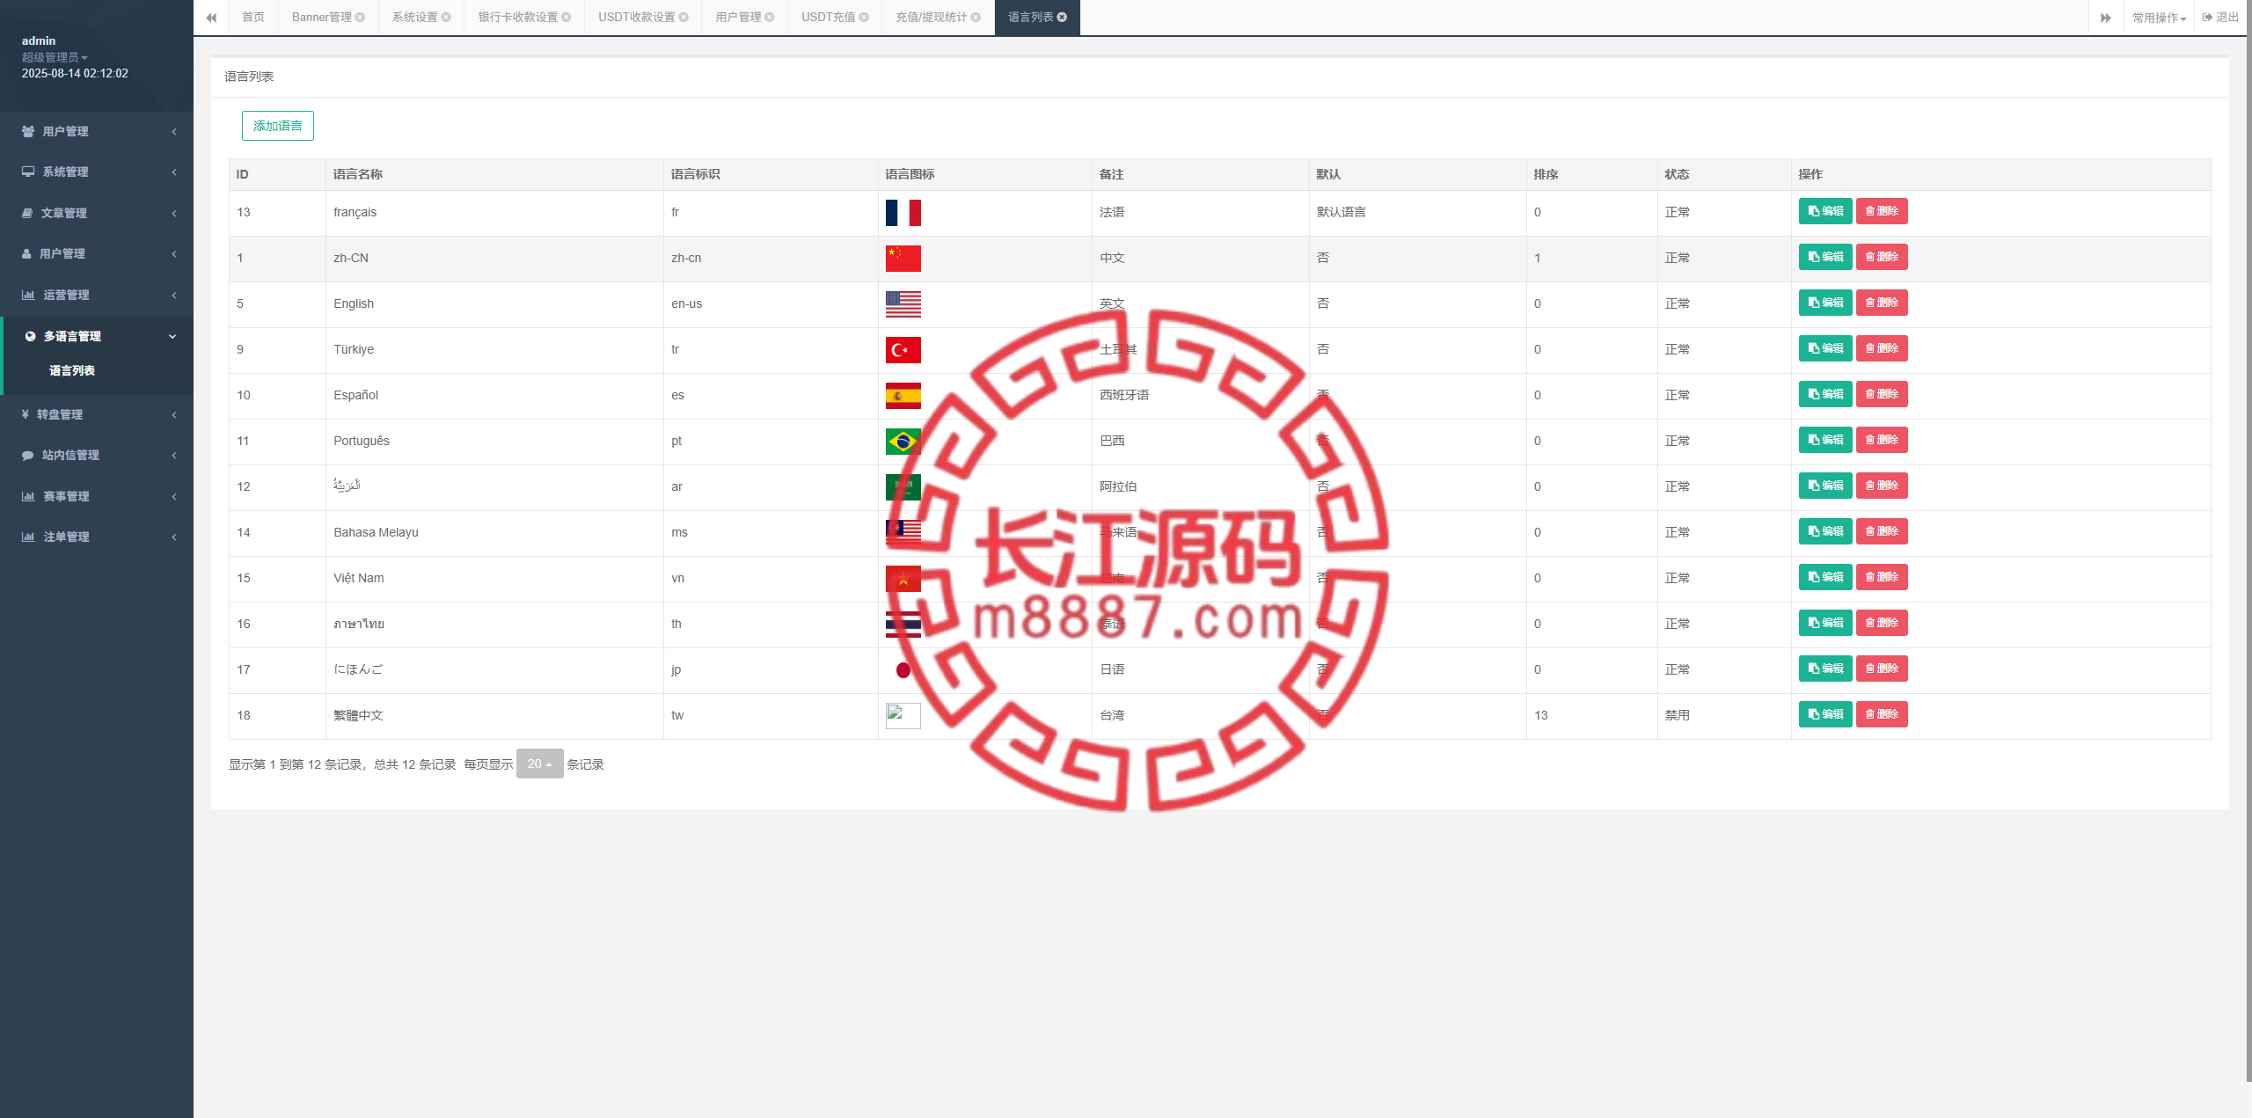Click the page vertical scrollbar
2252x1118 pixels.
(2248, 541)
